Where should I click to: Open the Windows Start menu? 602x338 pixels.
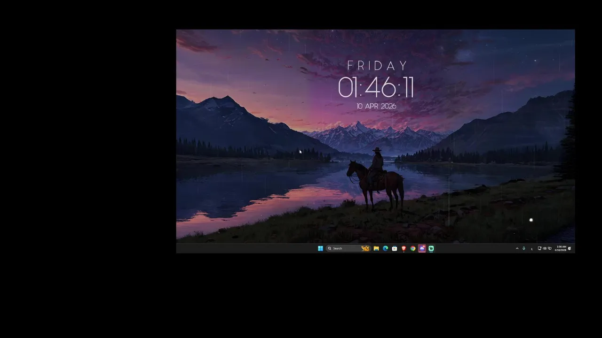320,248
